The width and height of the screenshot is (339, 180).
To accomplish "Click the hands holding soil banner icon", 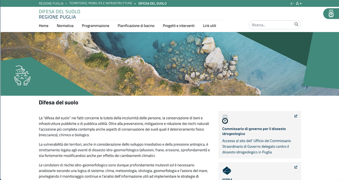I will click(22, 76).
